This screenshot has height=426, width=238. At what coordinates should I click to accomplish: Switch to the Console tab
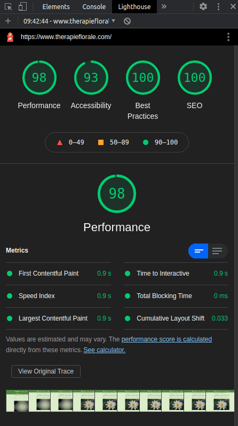click(94, 6)
